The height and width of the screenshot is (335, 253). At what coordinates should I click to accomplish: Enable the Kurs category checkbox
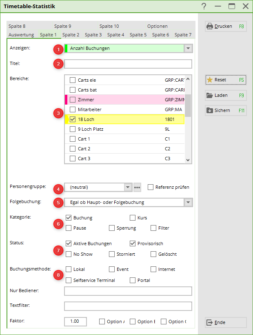[133, 218]
